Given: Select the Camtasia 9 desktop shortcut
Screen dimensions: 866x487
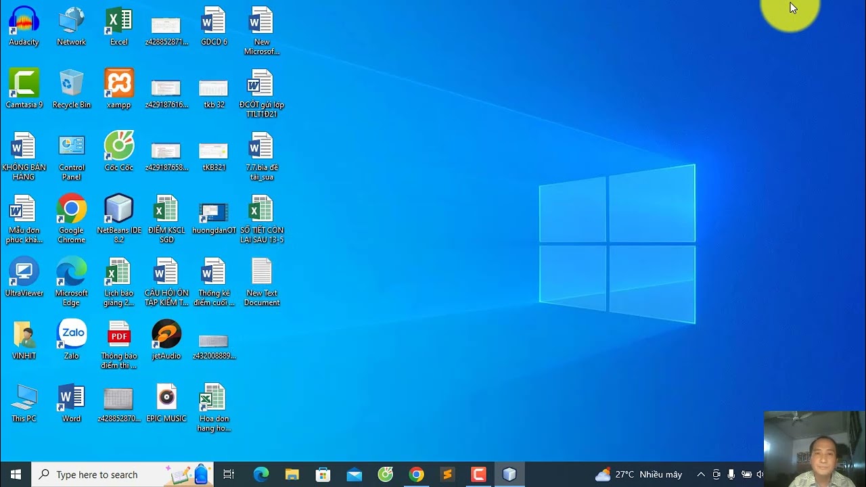Looking at the screenshot, I should (24, 89).
